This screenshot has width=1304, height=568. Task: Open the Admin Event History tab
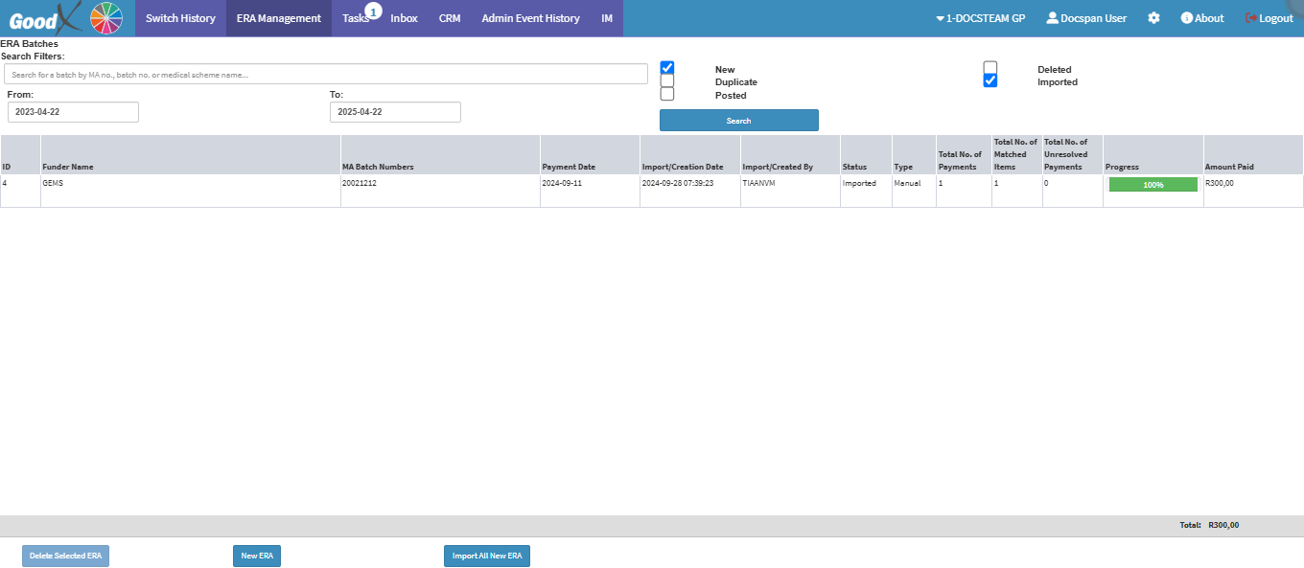pyautogui.click(x=530, y=18)
